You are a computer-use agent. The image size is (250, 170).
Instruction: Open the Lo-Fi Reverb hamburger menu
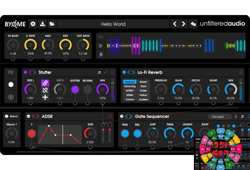tap(241, 73)
